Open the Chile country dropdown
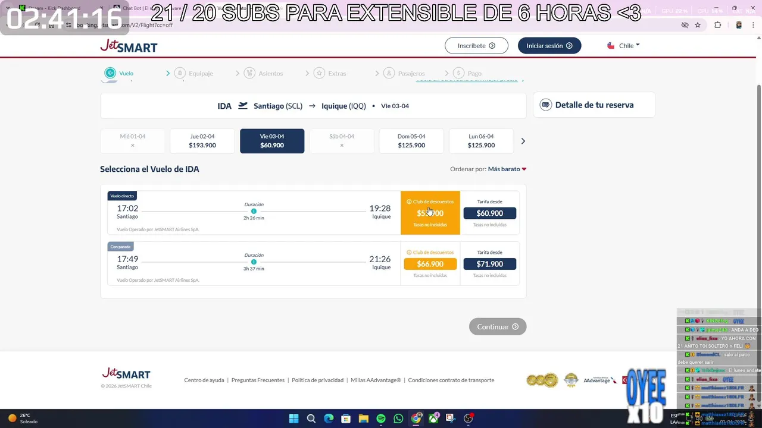The width and height of the screenshot is (762, 428). click(623, 46)
